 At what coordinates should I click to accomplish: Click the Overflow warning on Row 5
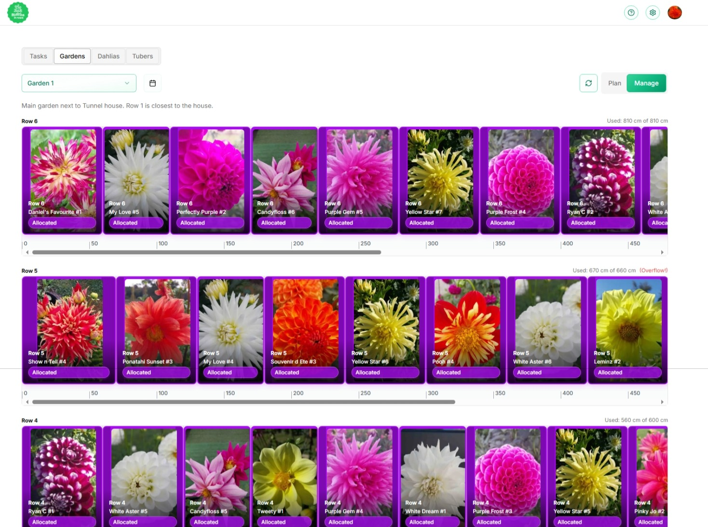coord(654,270)
